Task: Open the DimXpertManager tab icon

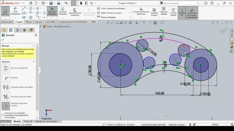Action: click(x=24, y=30)
